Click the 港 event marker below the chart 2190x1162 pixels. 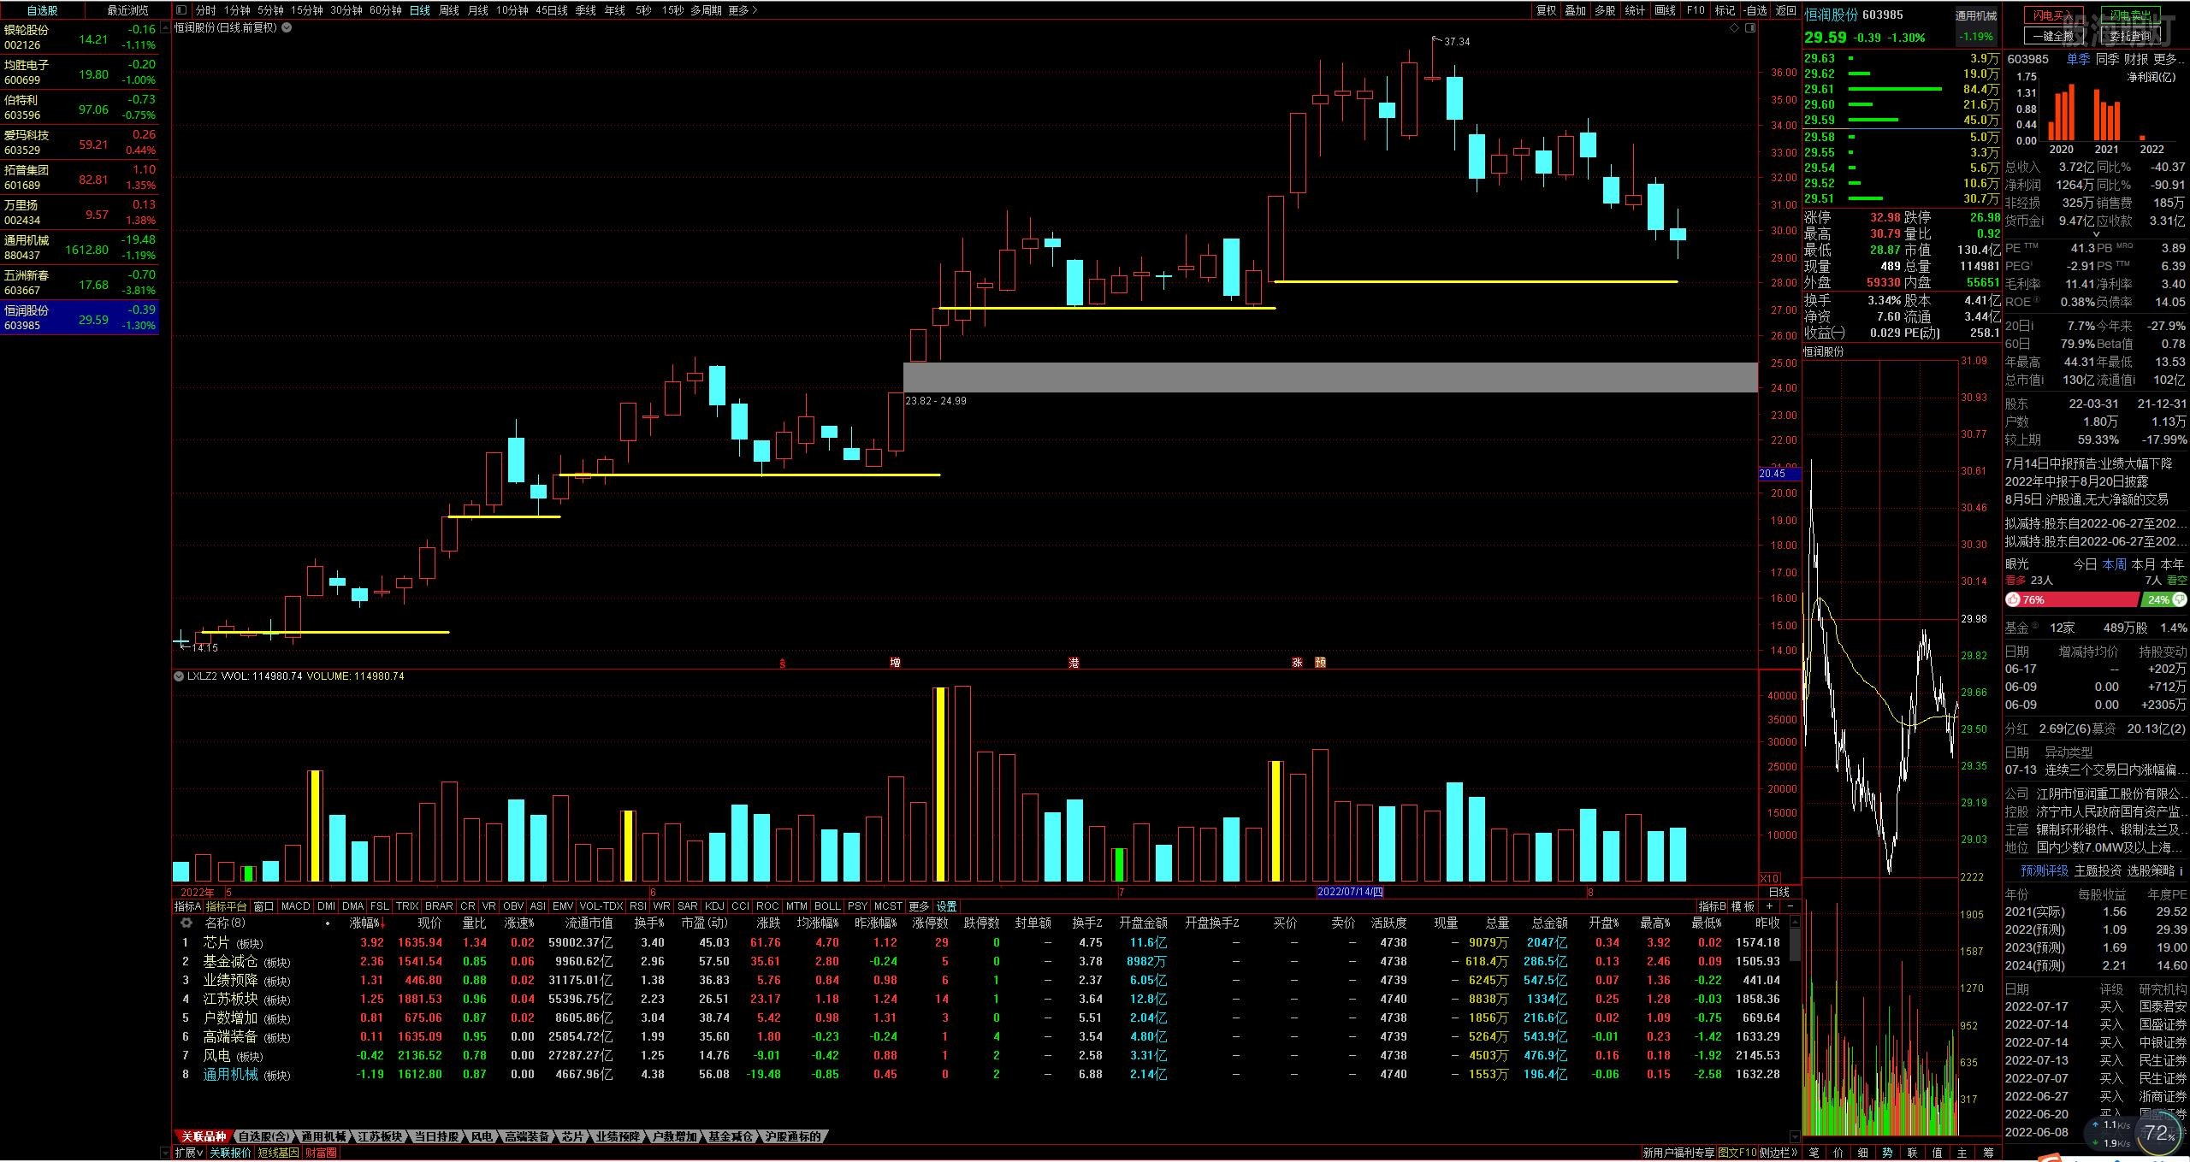pos(1074,663)
